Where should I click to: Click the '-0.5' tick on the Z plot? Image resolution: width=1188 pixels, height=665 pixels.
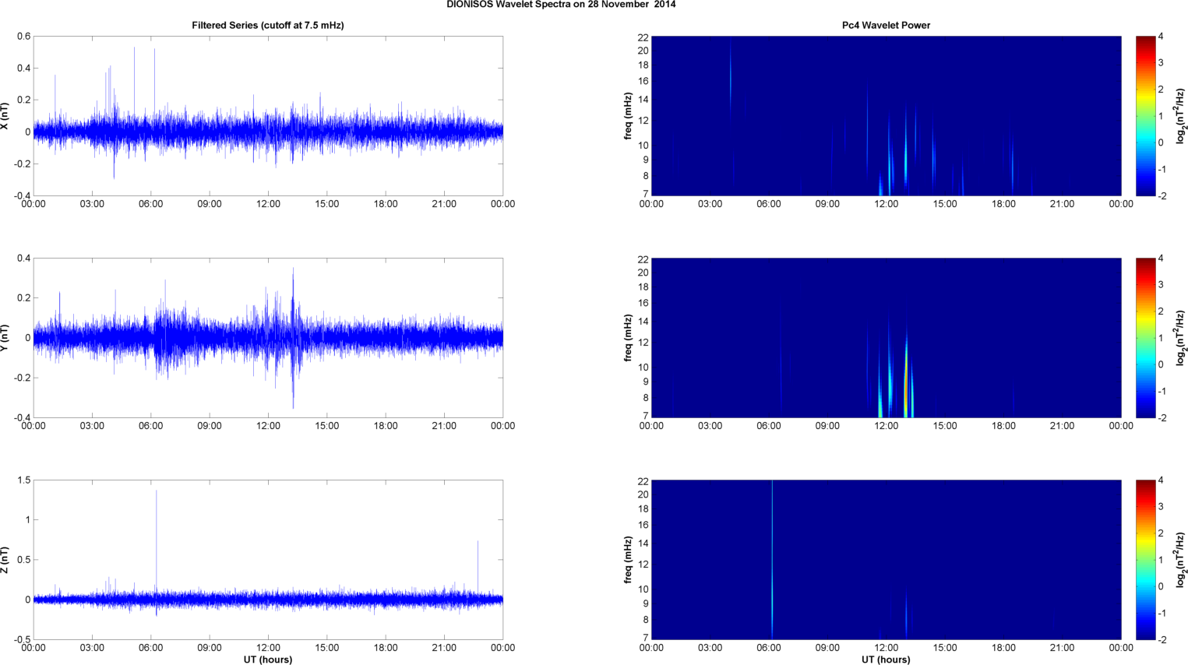coord(22,640)
